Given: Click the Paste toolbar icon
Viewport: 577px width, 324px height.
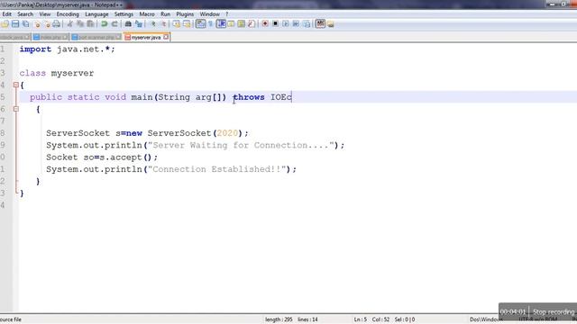Looking at the screenshot, I should (90, 24).
